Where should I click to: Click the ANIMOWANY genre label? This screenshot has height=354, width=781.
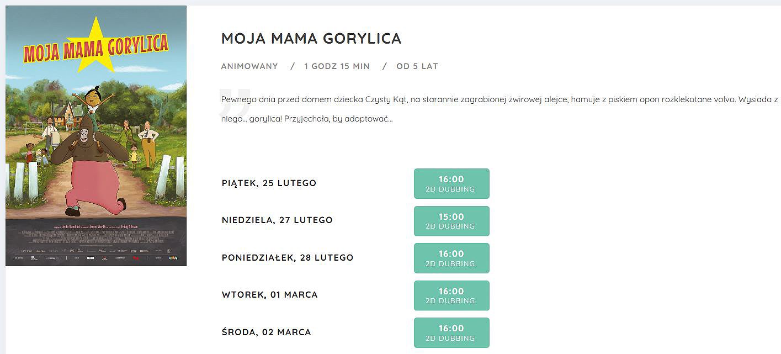(249, 66)
